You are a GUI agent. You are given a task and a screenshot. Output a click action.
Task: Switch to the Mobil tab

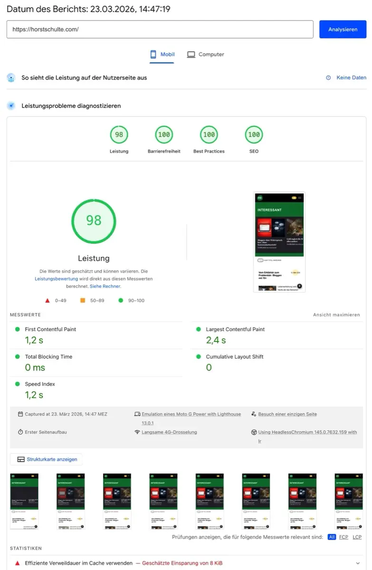pos(162,55)
